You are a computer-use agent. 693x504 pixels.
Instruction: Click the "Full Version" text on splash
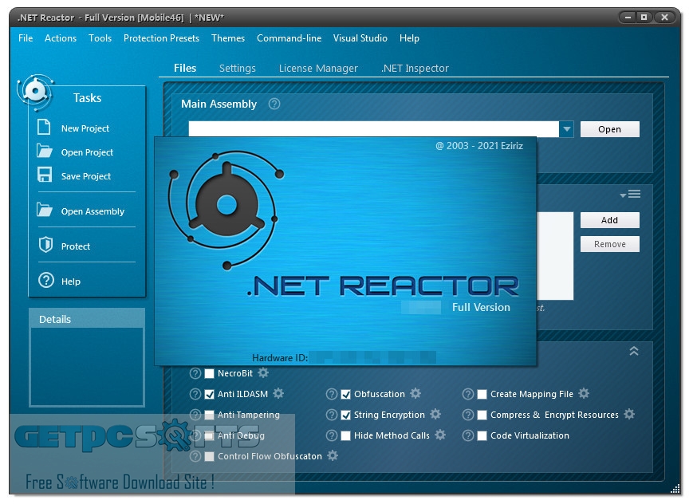tap(481, 307)
